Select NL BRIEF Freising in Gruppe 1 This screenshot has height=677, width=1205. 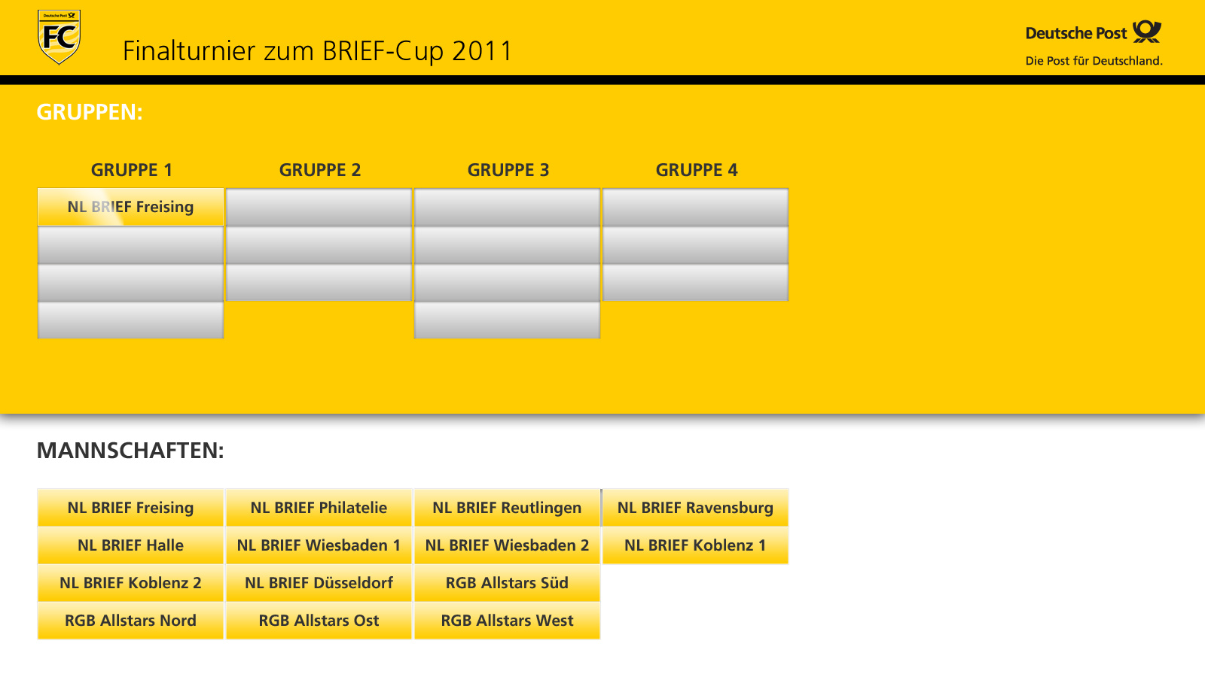coord(130,207)
